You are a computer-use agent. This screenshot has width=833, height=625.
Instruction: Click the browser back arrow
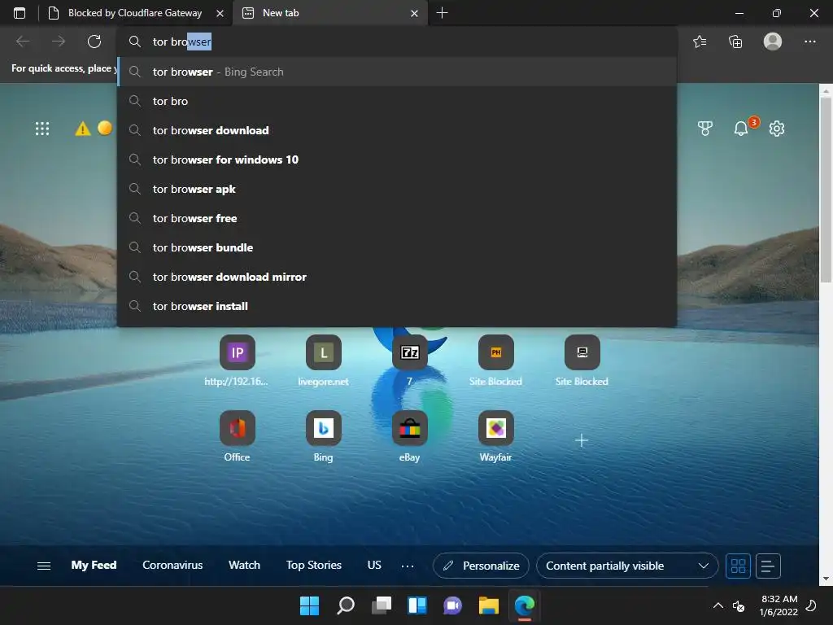[23, 42]
